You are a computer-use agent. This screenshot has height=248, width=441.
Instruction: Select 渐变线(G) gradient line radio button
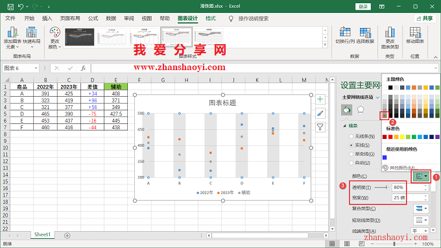351,154
